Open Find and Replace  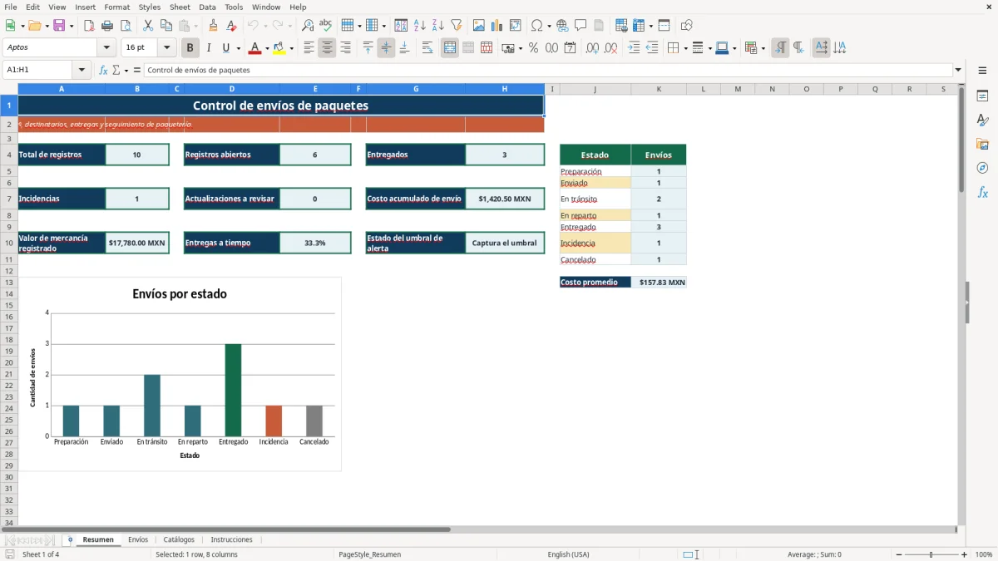tap(308, 26)
